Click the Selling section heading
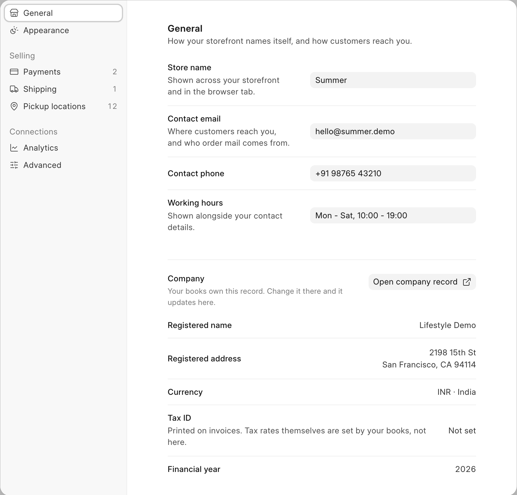The height and width of the screenshot is (495, 517). click(x=22, y=56)
